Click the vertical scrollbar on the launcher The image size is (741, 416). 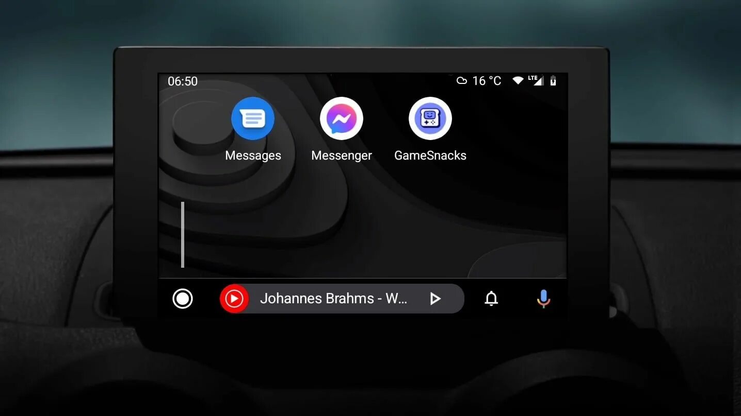183,235
